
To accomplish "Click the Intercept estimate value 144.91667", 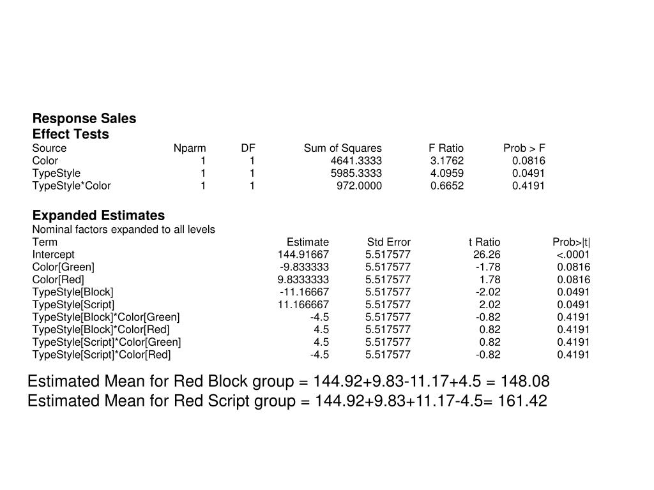I will pos(303,255).
